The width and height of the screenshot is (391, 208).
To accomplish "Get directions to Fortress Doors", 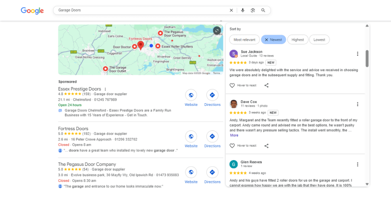I will pos(212,136).
